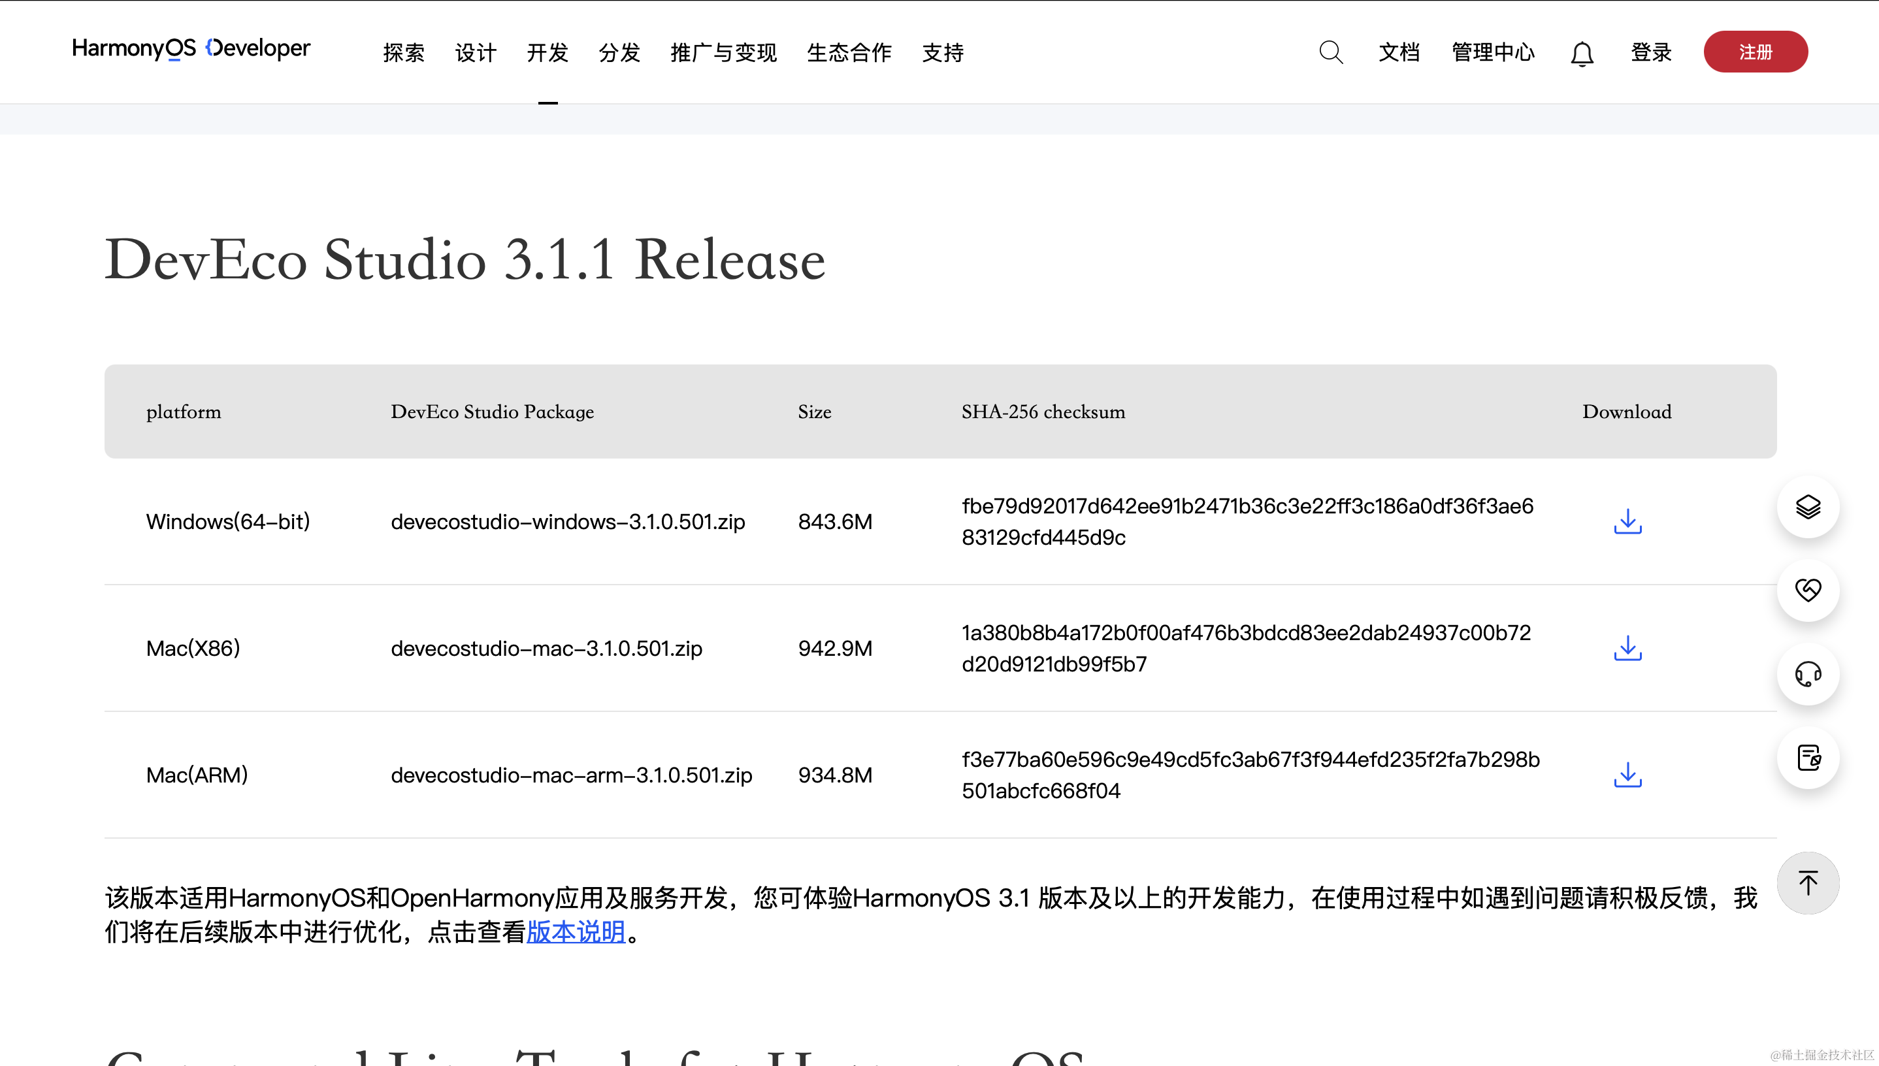This screenshot has height=1066, width=1879.
Task: Download the Windows 64-bit package
Action: 1627,521
